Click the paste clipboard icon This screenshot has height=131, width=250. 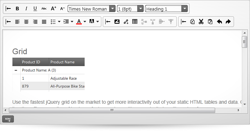click(x=210, y=22)
